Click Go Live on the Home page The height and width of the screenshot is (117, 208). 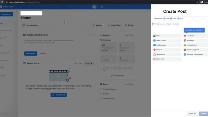pyautogui.click(x=129, y=25)
